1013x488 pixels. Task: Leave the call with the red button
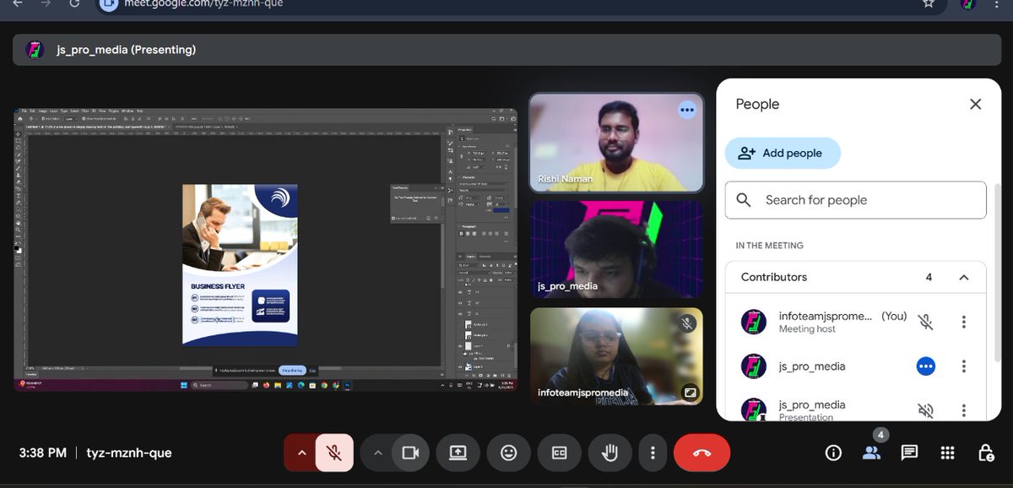[702, 453]
